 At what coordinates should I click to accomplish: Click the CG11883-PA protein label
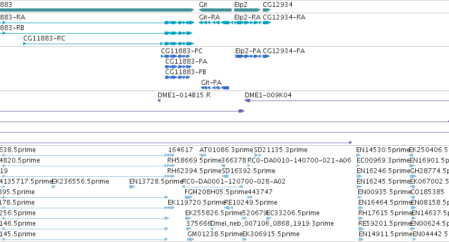pyautogui.click(x=186, y=62)
